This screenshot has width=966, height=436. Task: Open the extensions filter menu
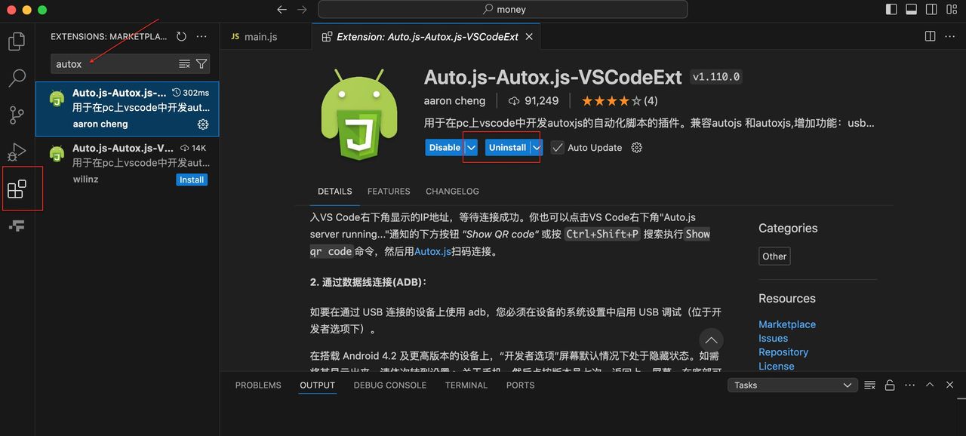click(x=202, y=64)
